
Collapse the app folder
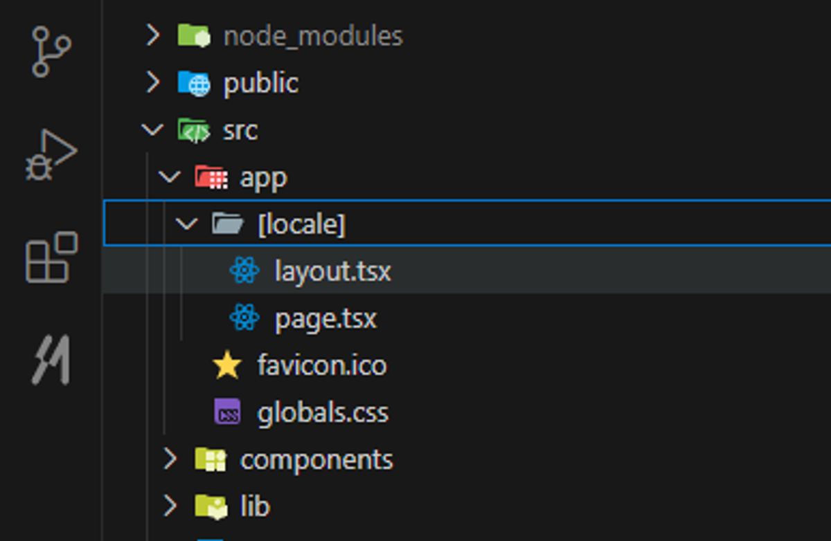pos(170,177)
